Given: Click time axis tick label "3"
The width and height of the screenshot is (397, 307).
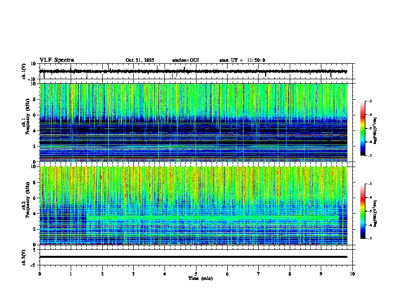Looking at the screenshot, I should [x=133, y=274].
